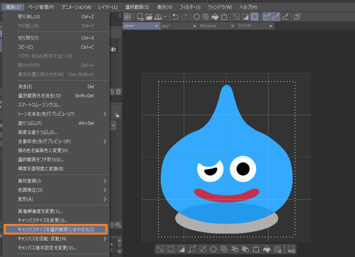Click Fill bucket in selection launcher

(x=267, y=249)
